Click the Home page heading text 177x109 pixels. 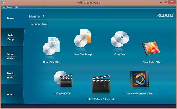click(34, 16)
